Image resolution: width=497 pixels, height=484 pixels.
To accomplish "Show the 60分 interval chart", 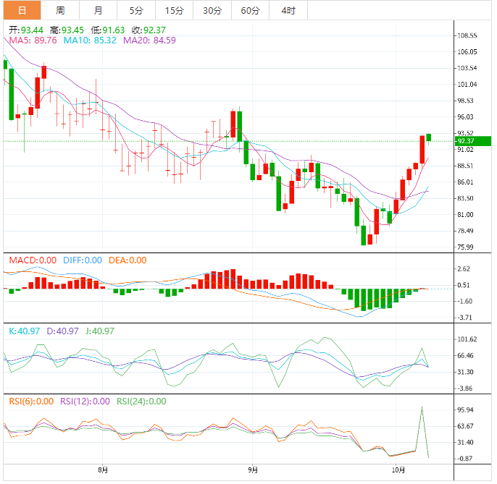I will click(x=250, y=10).
